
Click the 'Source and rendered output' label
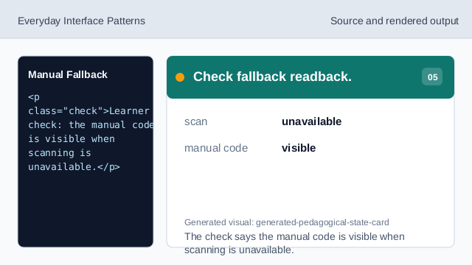(395, 21)
